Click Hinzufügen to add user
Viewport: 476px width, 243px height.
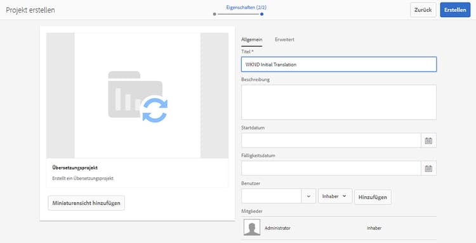coord(373,197)
